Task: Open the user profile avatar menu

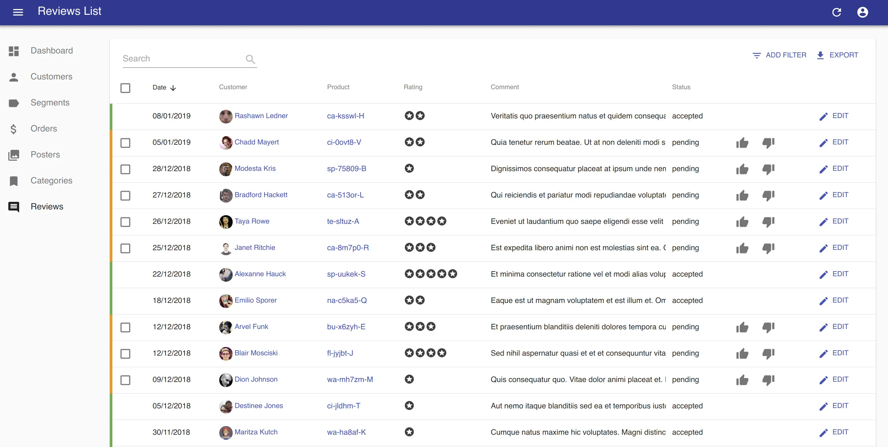Action: (863, 12)
